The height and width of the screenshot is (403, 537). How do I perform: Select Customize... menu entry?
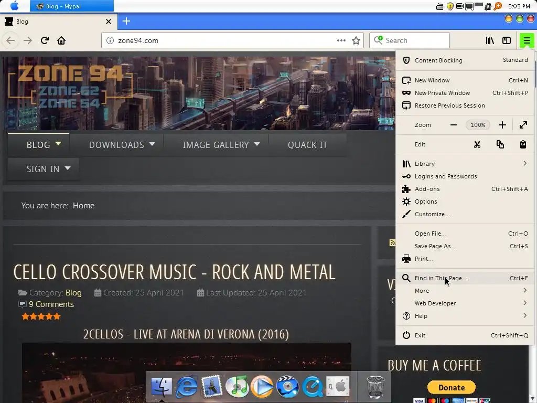click(465, 214)
